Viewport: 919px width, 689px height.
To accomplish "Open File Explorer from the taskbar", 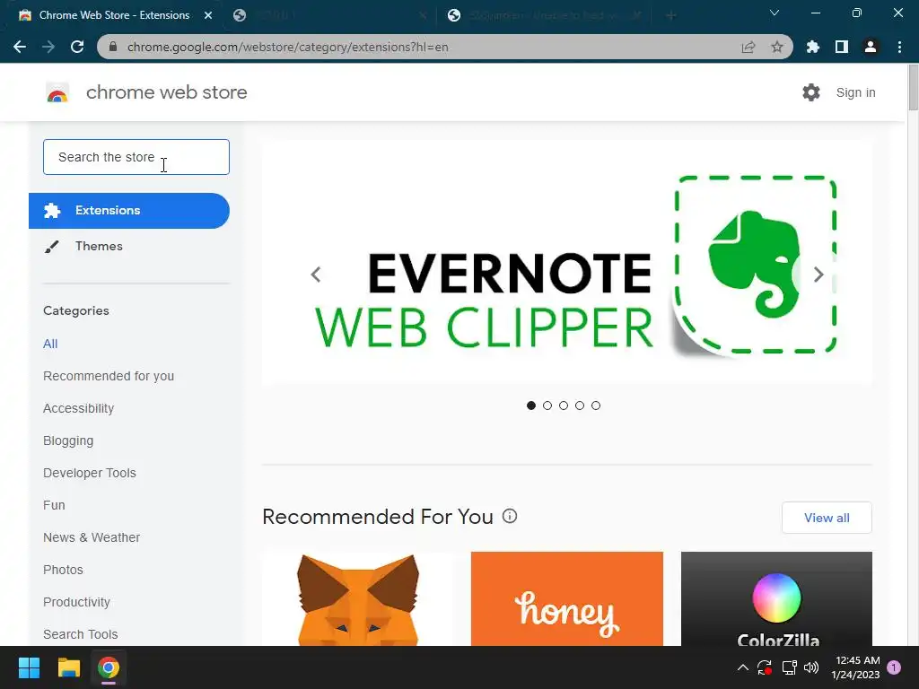I will (68, 667).
